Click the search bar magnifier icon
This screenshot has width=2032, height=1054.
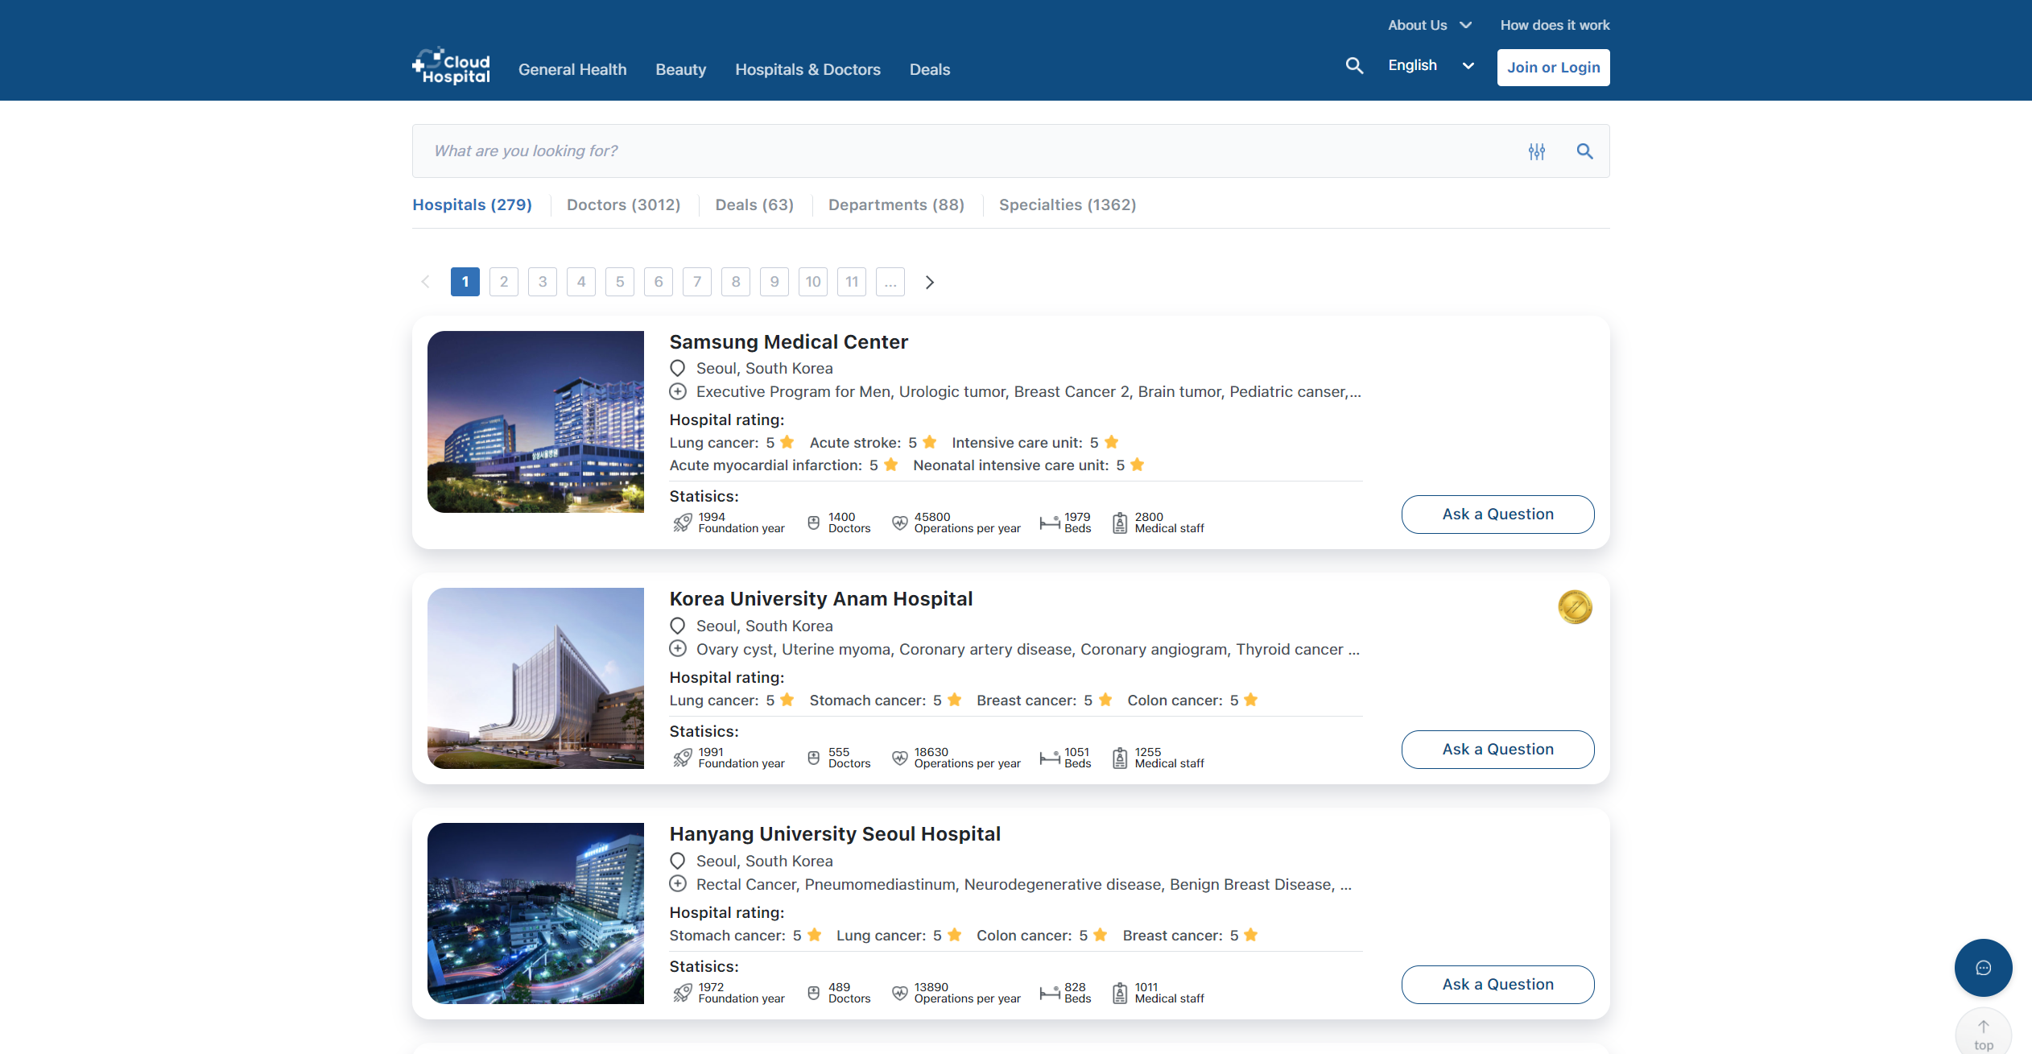pos(1584,151)
